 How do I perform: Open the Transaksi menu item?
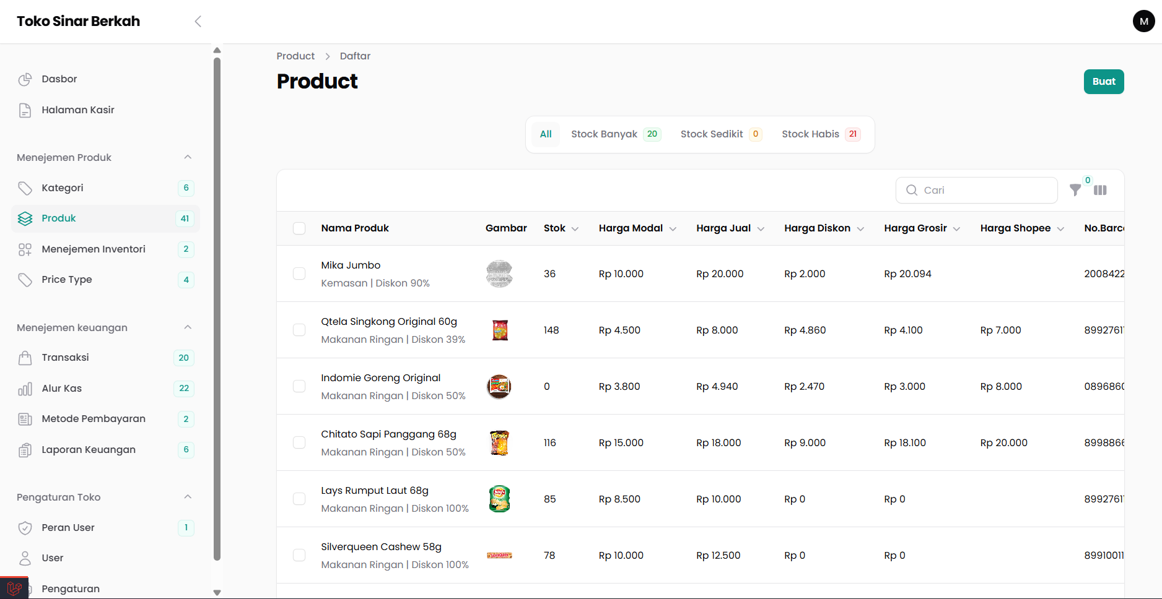[x=105, y=358]
